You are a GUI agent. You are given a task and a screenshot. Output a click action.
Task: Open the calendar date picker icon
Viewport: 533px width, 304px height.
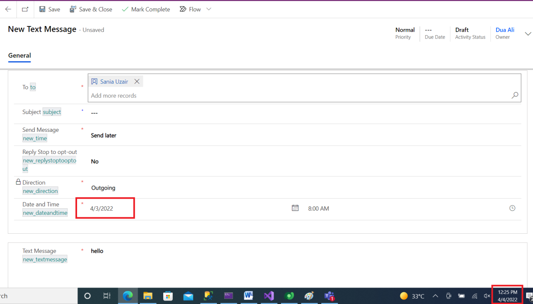[295, 208]
